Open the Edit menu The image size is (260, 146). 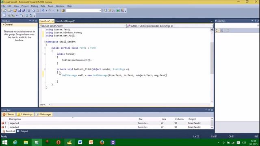pyautogui.click(x=9, y=6)
